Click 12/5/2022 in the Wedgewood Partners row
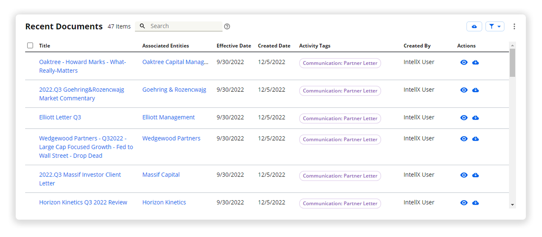The width and height of the screenshot is (542, 237). click(x=271, y=138)
